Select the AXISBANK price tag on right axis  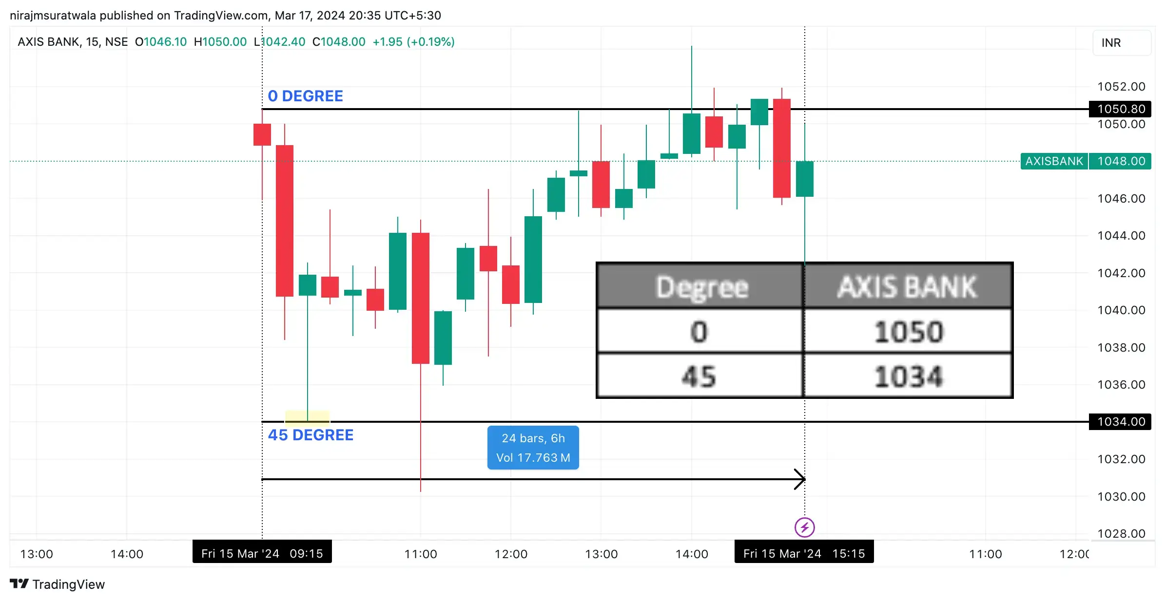tap(1054, 161)
